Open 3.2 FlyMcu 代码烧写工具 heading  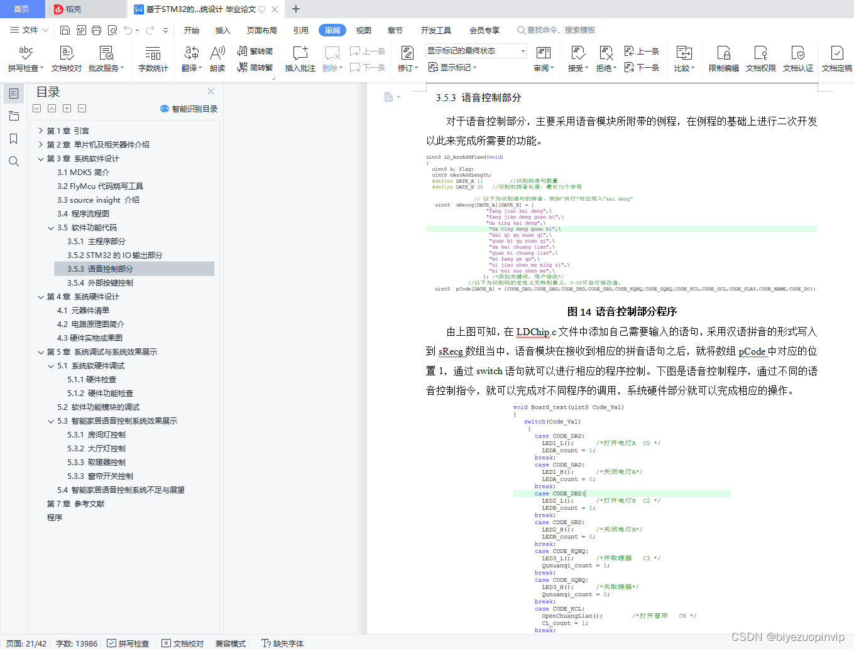point(100,186)
